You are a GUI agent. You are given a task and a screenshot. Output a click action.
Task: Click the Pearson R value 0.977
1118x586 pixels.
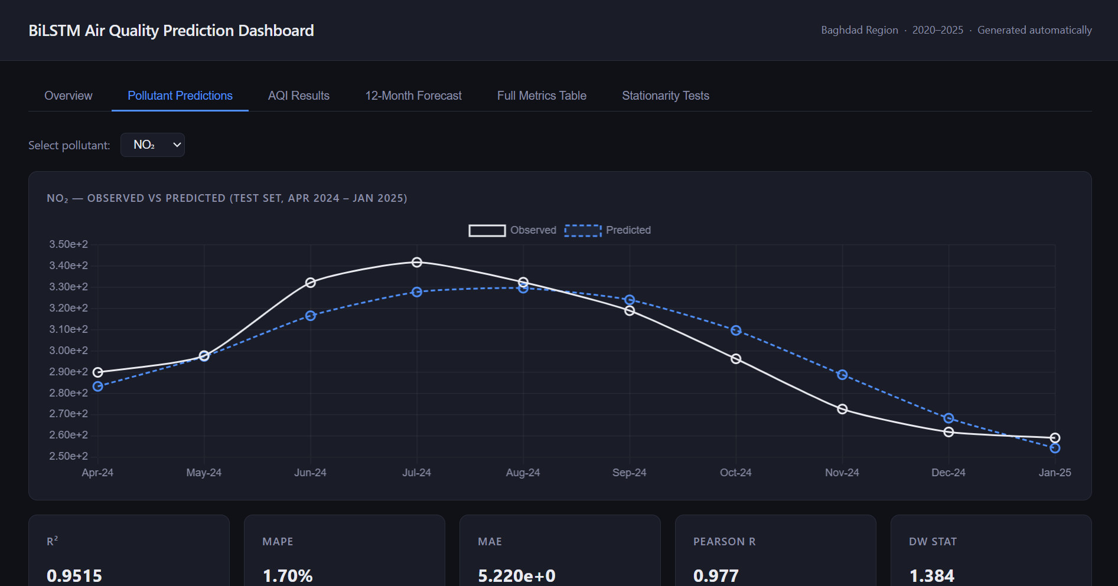pyautogui.click(x=716, y=575)
